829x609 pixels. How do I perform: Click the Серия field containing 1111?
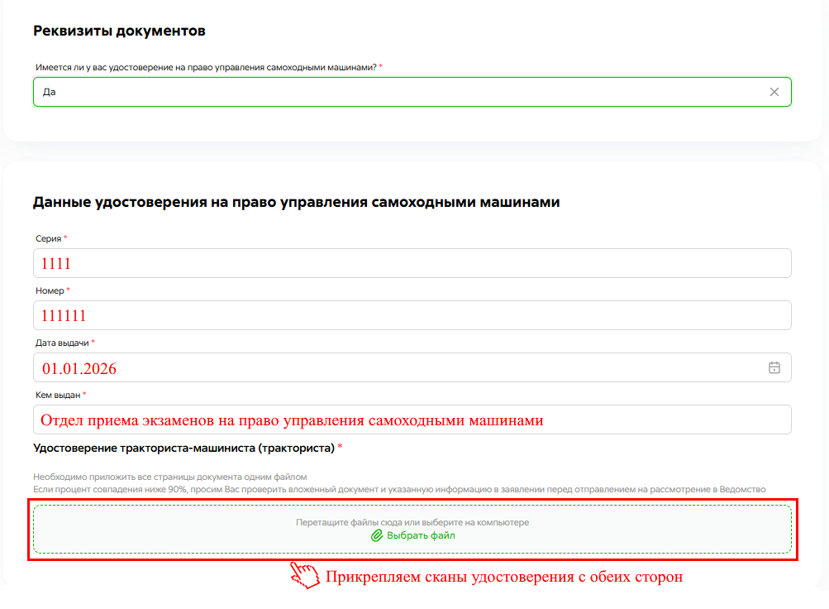[x=412, y=264]
